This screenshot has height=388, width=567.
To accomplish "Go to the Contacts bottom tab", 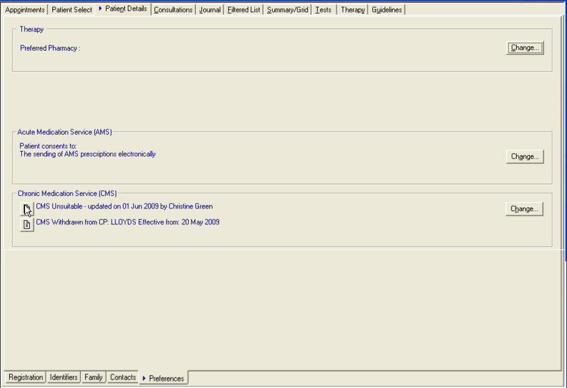I will (x=123, y=377).
